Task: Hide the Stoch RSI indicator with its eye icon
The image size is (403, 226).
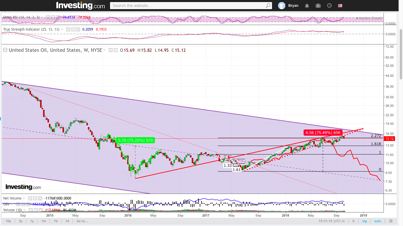Action: click(47, 17)
